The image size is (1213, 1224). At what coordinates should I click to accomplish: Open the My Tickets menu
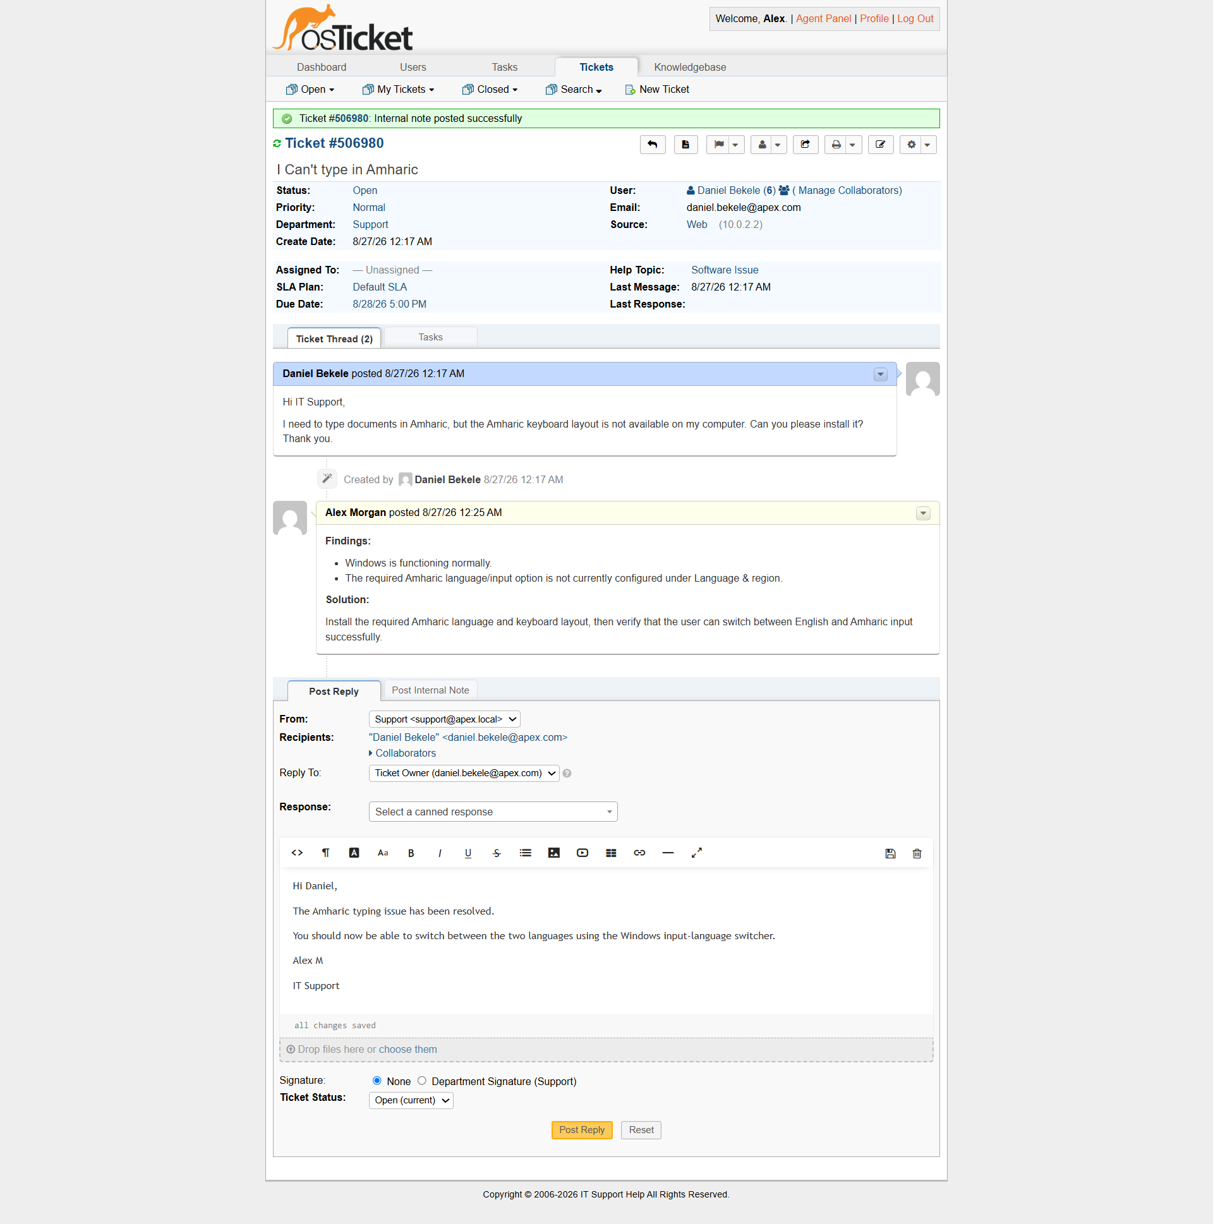pos(398,89)
